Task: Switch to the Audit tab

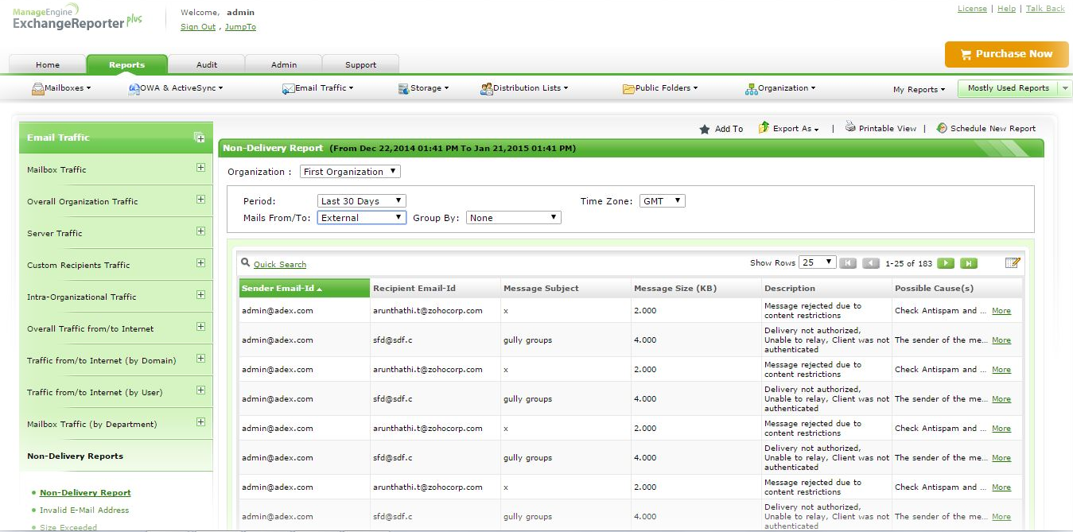Action: pos(206,65)
